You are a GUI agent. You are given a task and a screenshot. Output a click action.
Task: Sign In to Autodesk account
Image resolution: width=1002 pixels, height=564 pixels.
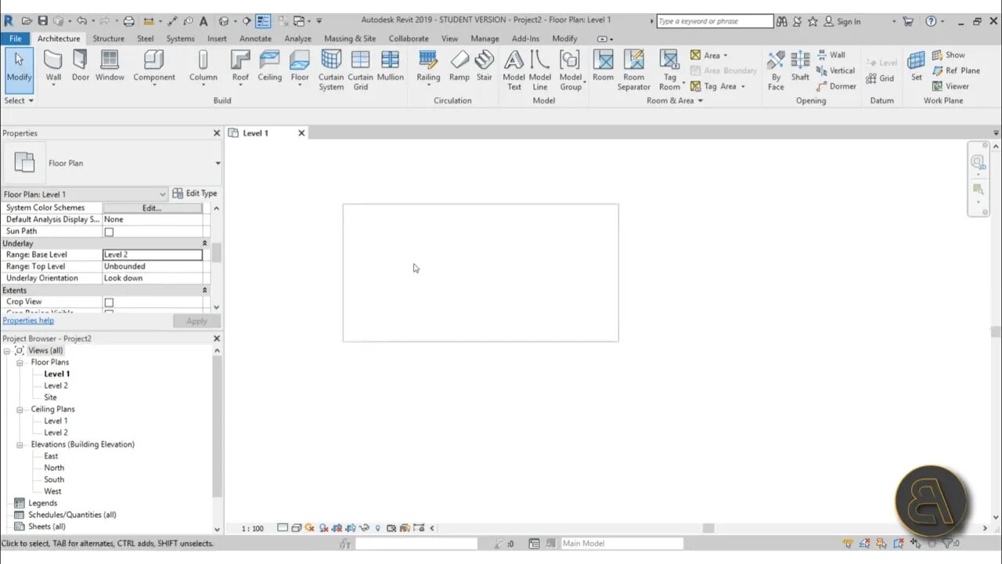coord(842,21)
